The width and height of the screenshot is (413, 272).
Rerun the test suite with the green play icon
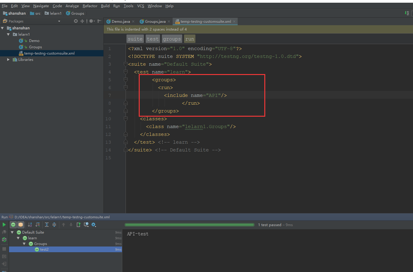click(4, 225)
